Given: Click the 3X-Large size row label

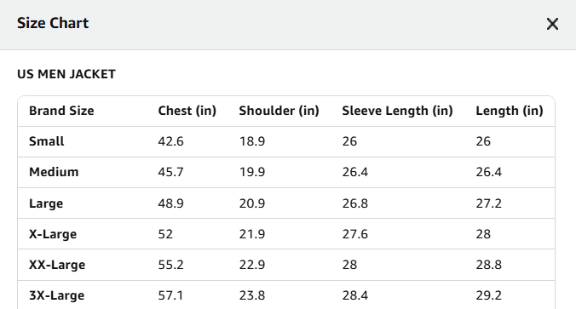Looking at the screenshot, I should [57, 295].
